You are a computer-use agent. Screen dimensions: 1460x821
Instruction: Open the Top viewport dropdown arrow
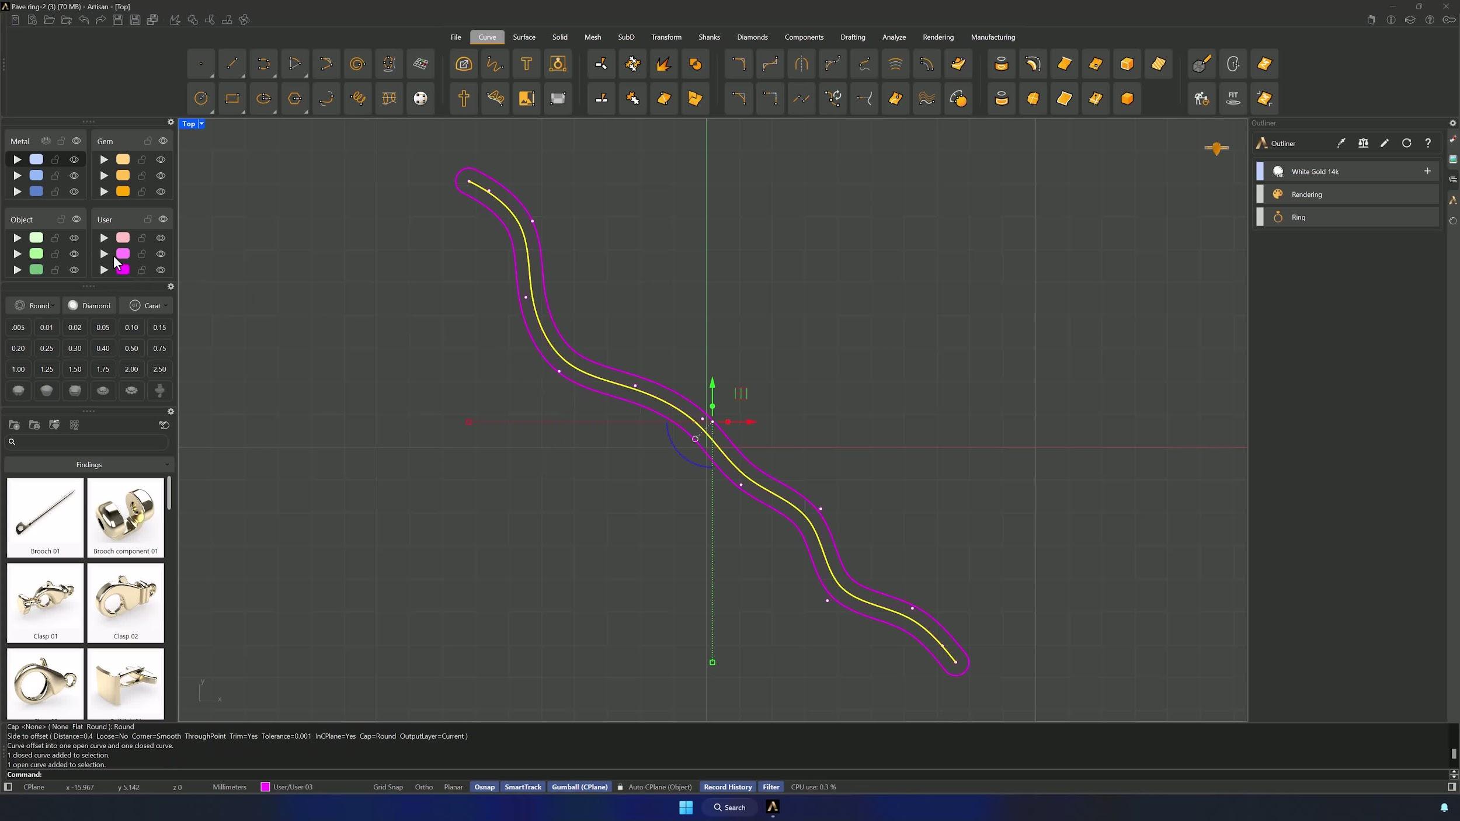pyautogui.click(x=201, y=124)
